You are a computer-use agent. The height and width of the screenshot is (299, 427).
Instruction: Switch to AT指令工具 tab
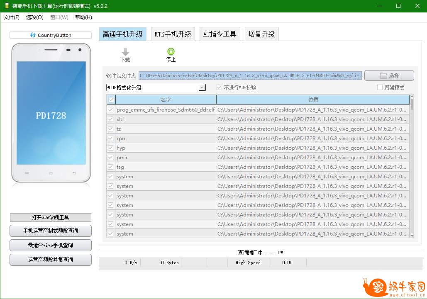tap(220, 34)
